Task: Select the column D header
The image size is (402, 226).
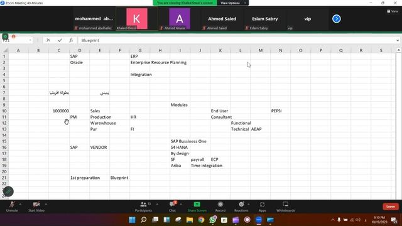Action: (80, 50)
